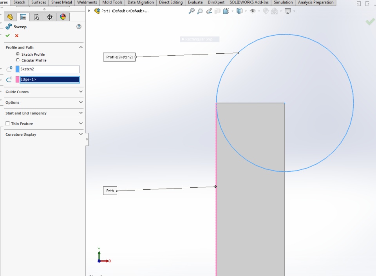Click the Part1 document icon
This screenshot has height=276, width=376.
pyautogui.click(x=97, y=11)
